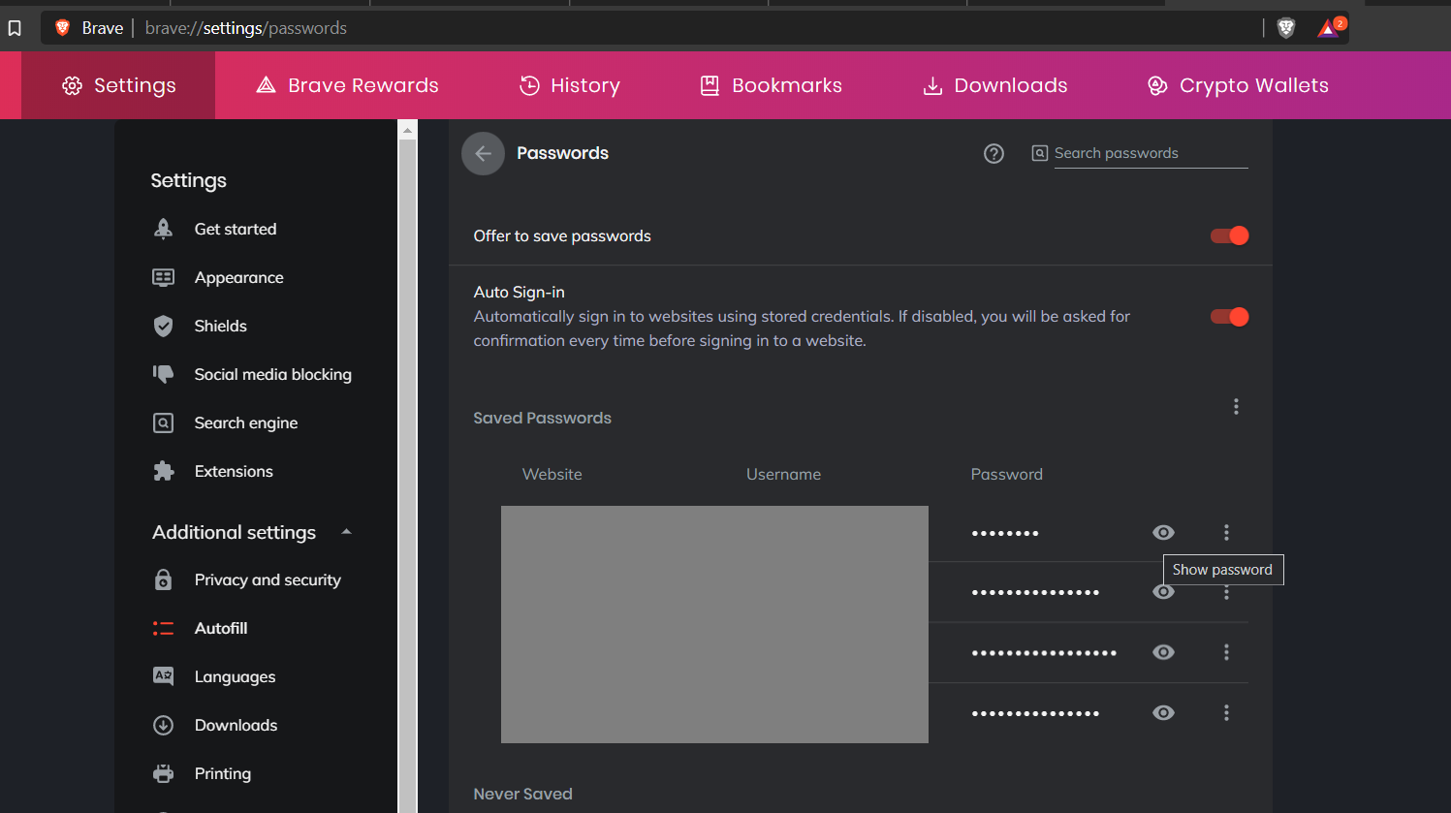Select Autofill in the sidebar
The width and height of the screenshot is (1451, 813).
pyautogui.click(x=221, y=628)
